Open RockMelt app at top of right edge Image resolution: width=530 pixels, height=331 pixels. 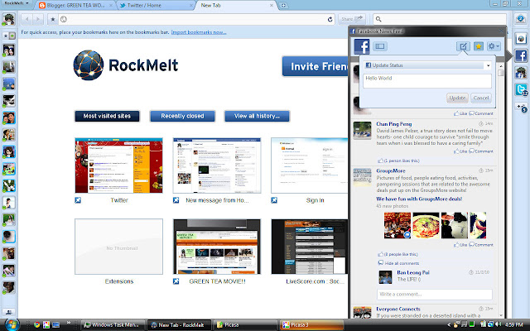pos(521,39)
